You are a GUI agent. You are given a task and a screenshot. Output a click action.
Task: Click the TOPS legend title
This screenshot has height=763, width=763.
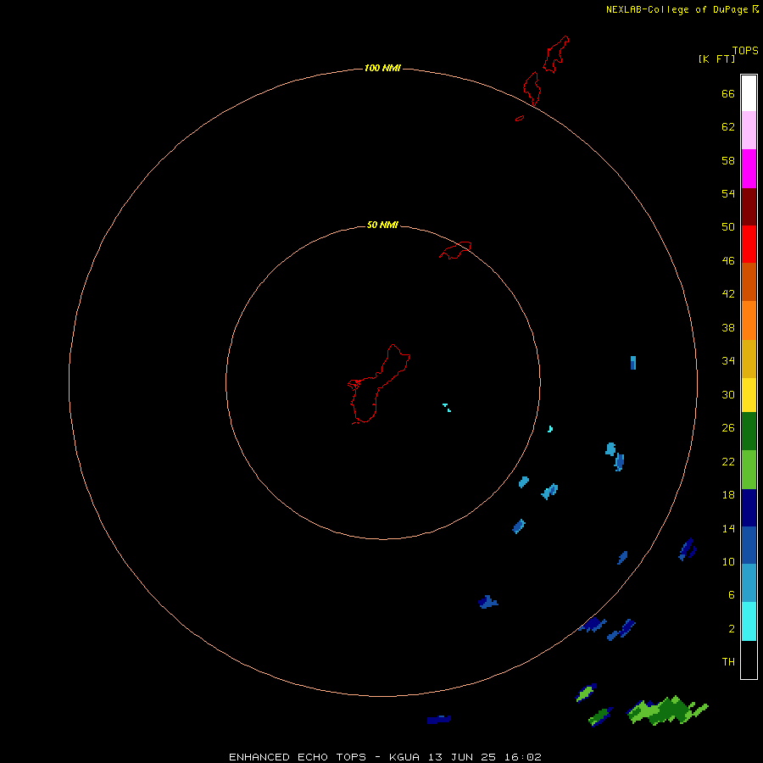point(745,51)
